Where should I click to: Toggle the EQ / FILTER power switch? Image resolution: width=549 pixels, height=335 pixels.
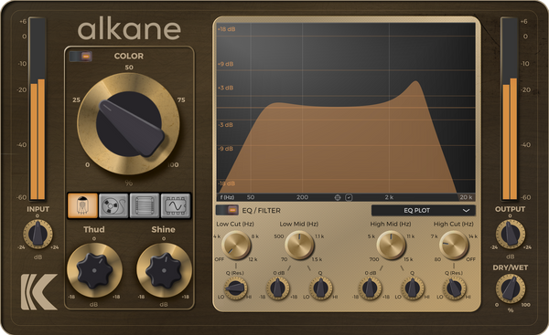click(227, 210)
